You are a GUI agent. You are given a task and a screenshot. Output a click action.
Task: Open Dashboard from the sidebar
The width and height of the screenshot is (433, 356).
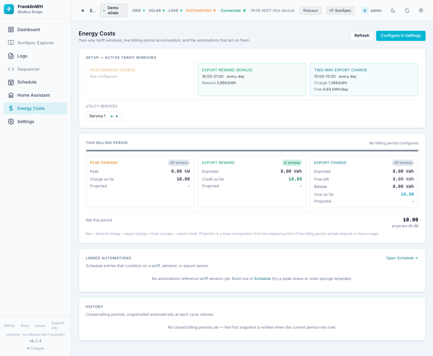tap(35, 30)
